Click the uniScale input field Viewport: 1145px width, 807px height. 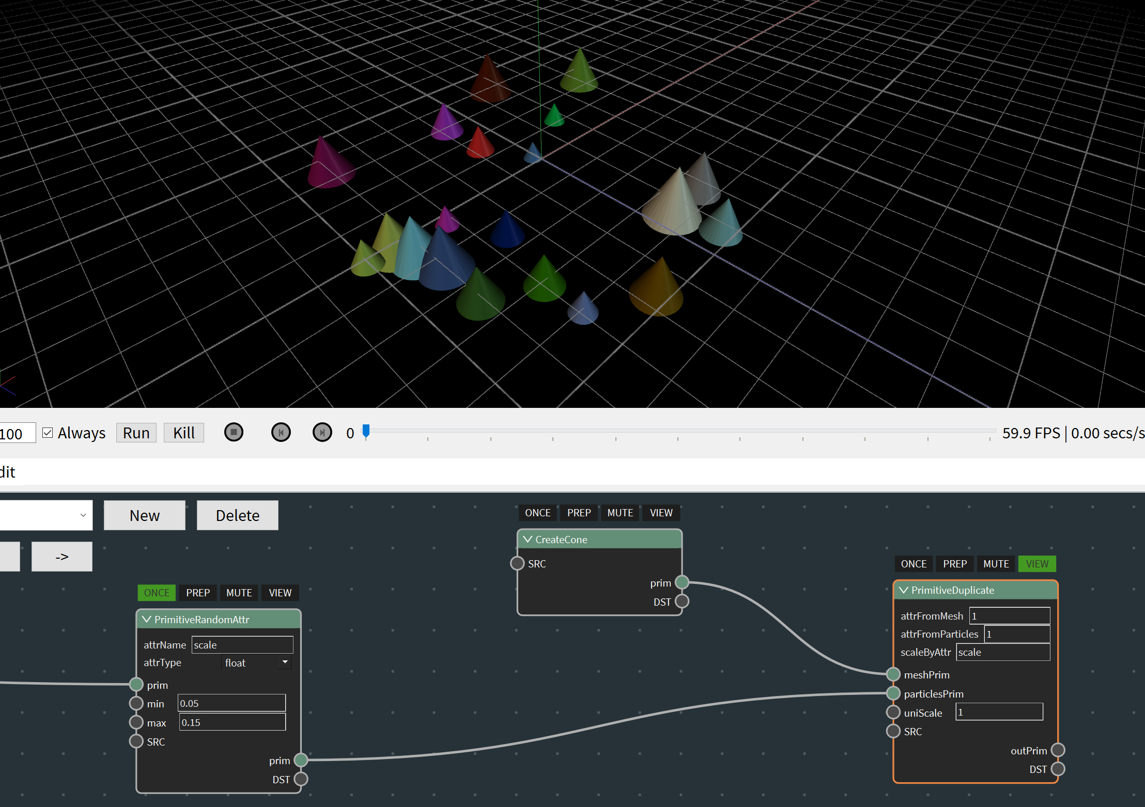click(x=999, y=712)
